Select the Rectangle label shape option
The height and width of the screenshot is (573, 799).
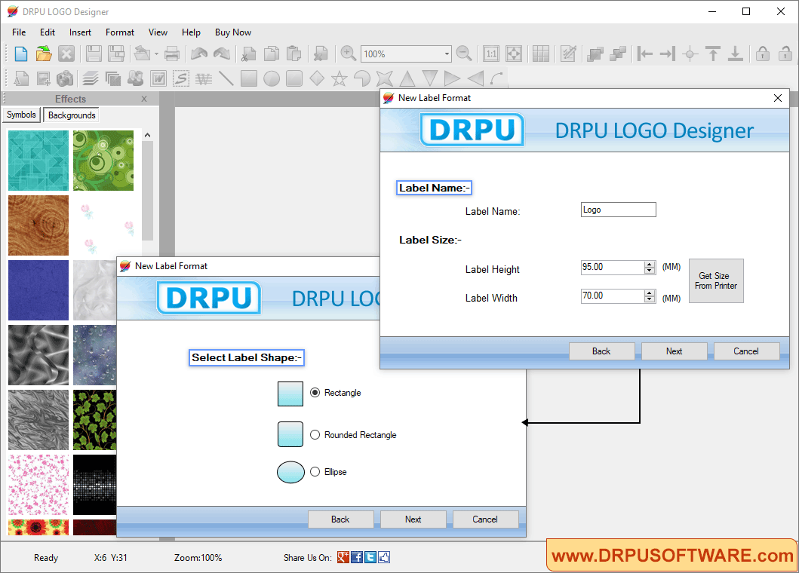click(315, 393)
